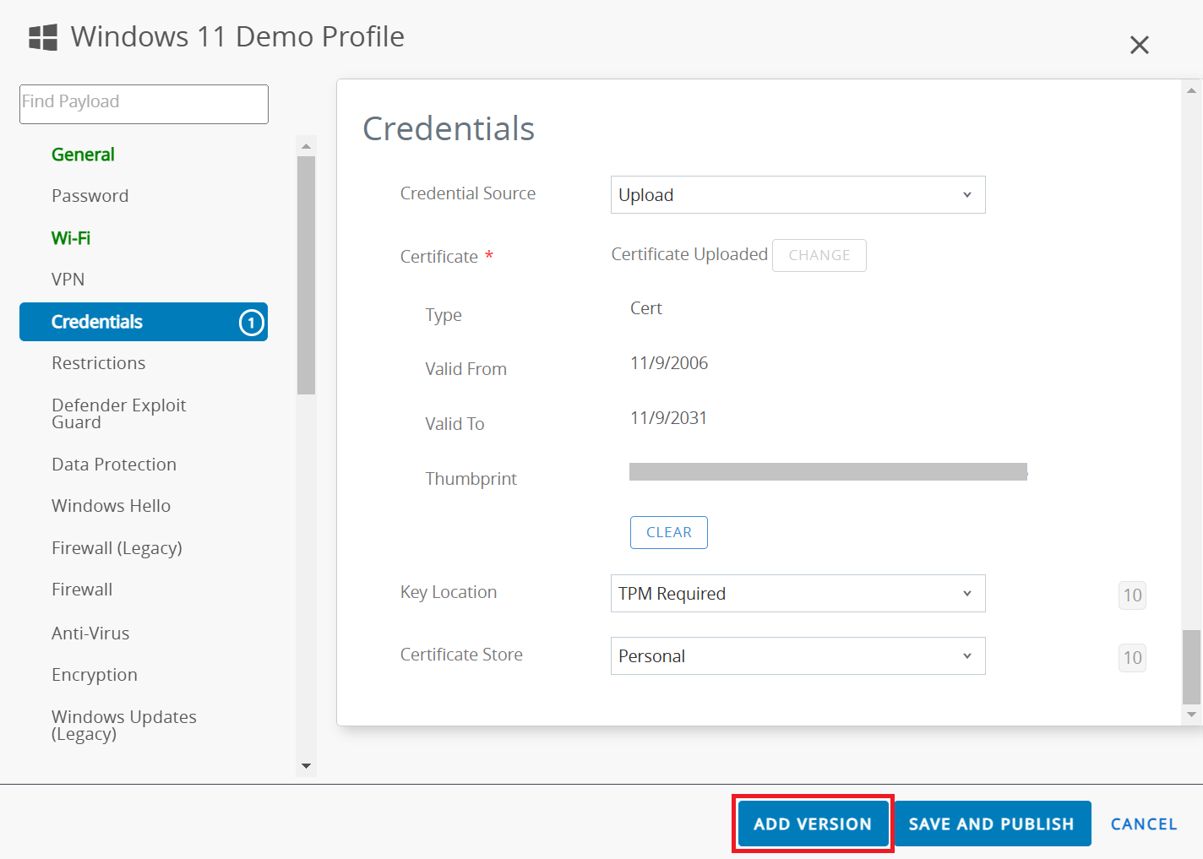Open the Encryption payload
This screenshot has width=1203, height=859.
point(95,675)
